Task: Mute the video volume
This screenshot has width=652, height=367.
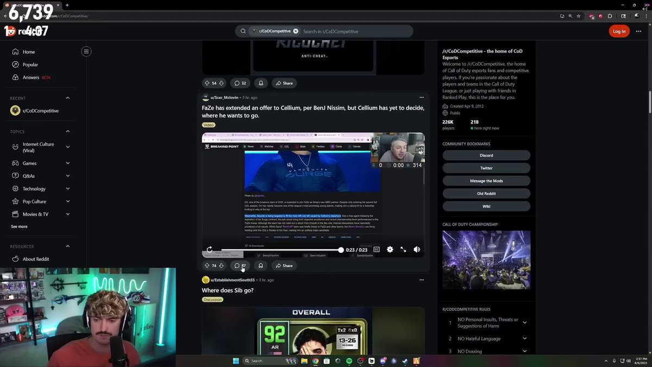Action: point(417,250)
